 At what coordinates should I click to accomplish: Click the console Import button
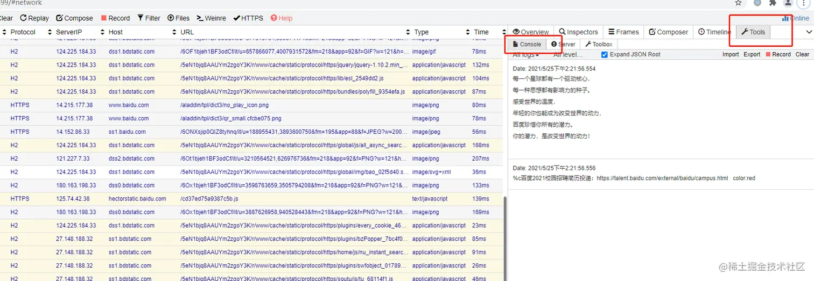(731, 54)
